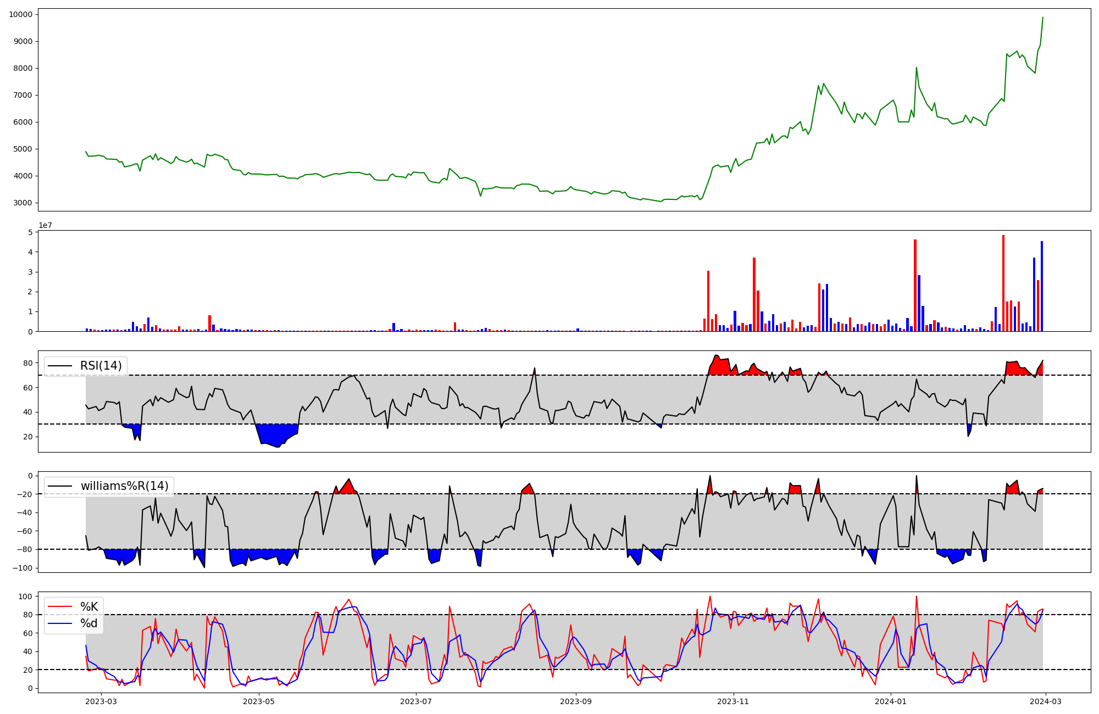Click the 2024-01 x-axis date label

tap(890, 701)
